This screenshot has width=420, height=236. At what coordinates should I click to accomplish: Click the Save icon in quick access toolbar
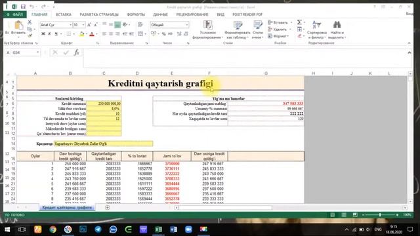(x=23, y=7)
